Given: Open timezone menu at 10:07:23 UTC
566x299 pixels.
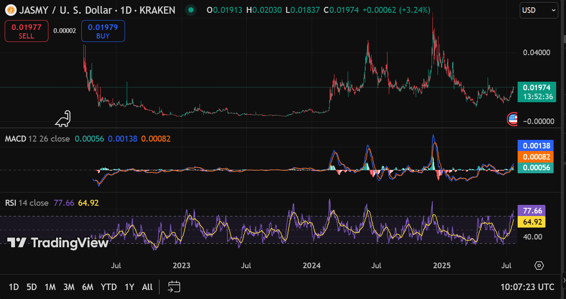Looking at the screenshot, I should 527,287.
